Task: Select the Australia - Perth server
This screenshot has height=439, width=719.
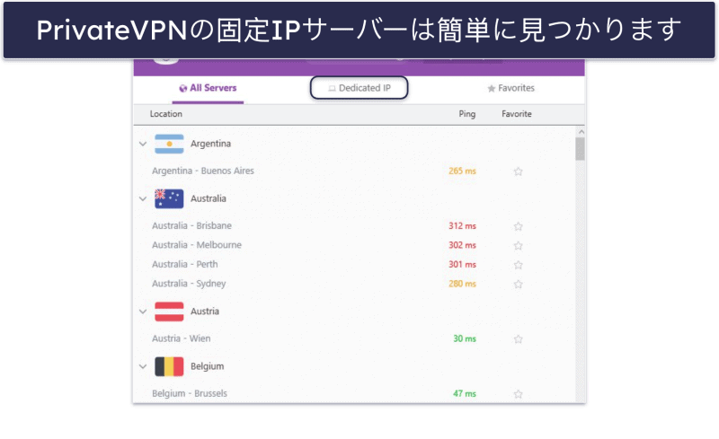Action: [185, 265]
